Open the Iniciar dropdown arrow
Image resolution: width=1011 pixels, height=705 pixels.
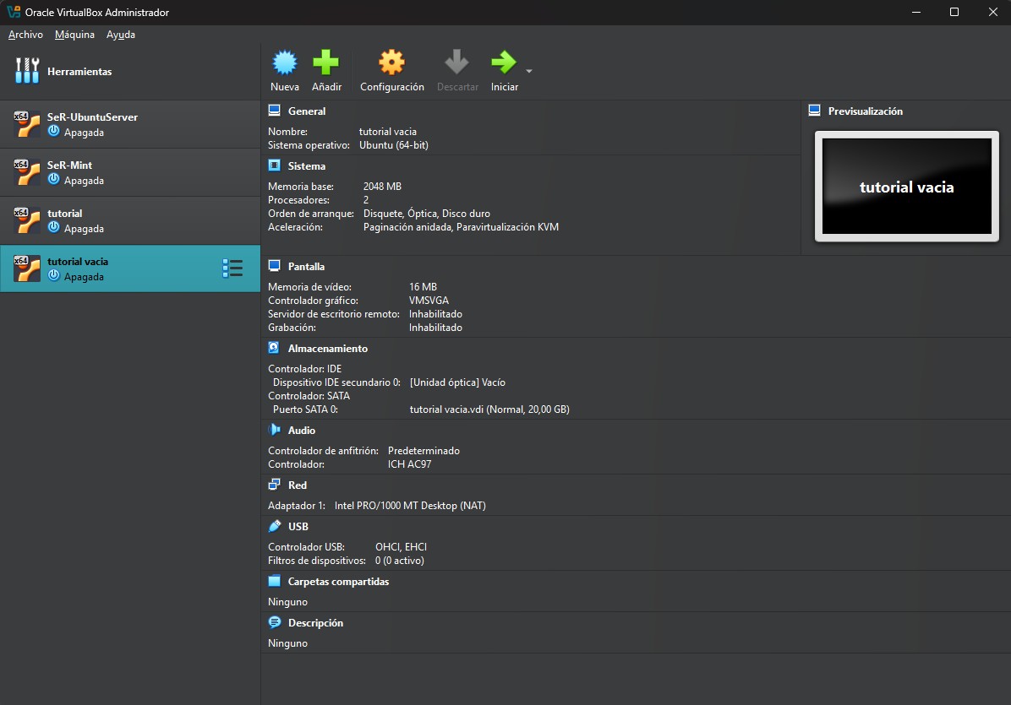point(528,71)
